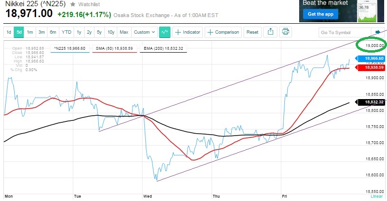This screenshot has width=387, height=201.
Task: Click the share chart icon
Action: (x=271, y=32)
